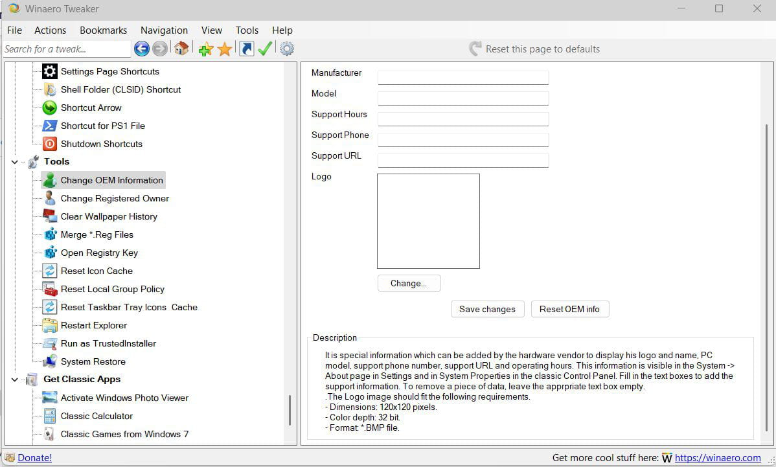776x467 pixels.
Task: Open bookmarks with orange star icon
Action: 225,49
